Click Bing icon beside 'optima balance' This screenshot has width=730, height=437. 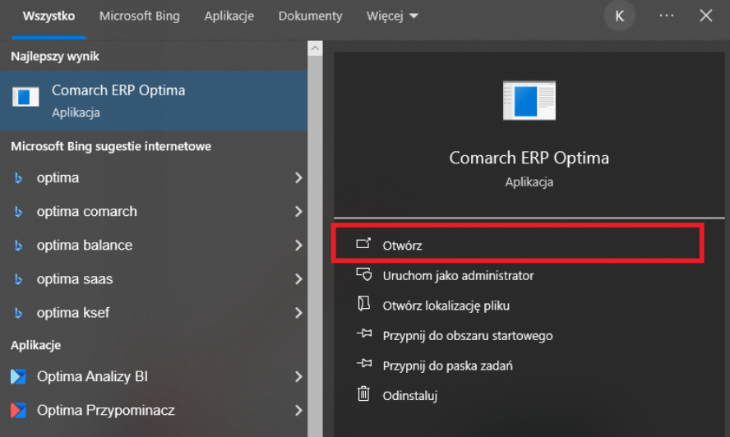(x=18, y=246)
